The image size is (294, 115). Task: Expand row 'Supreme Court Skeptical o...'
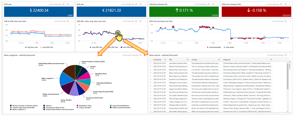(151, 79)
